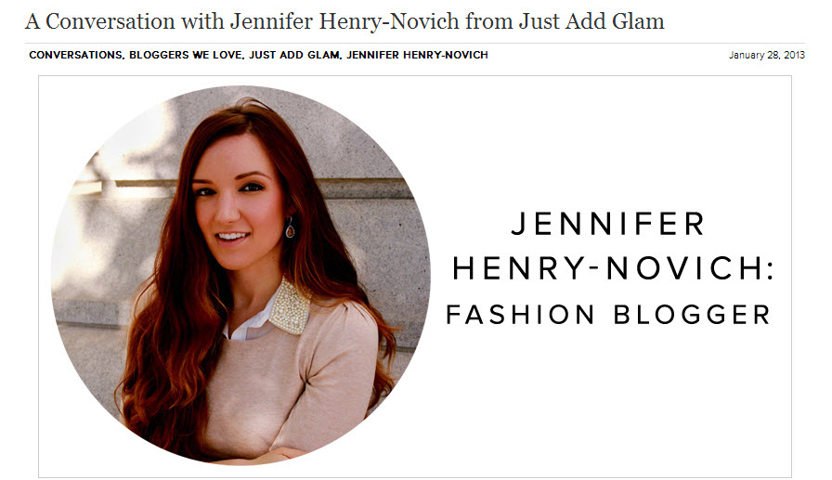The width and height of the screenshot is (832, 480).
Task: Click the teardrop earring in the photo
Action: (x=290, y=228)
